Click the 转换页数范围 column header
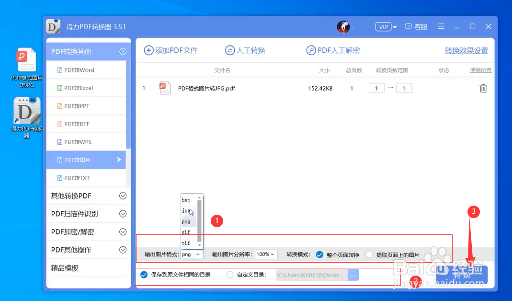The width and height of the screenshot is (512, 301). point(392,70)
